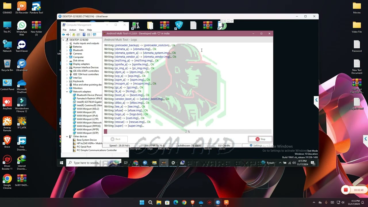Viewport: 368px width, 207px height.
Task: Show hidden icons in host system tray
Action: point(314,202)
